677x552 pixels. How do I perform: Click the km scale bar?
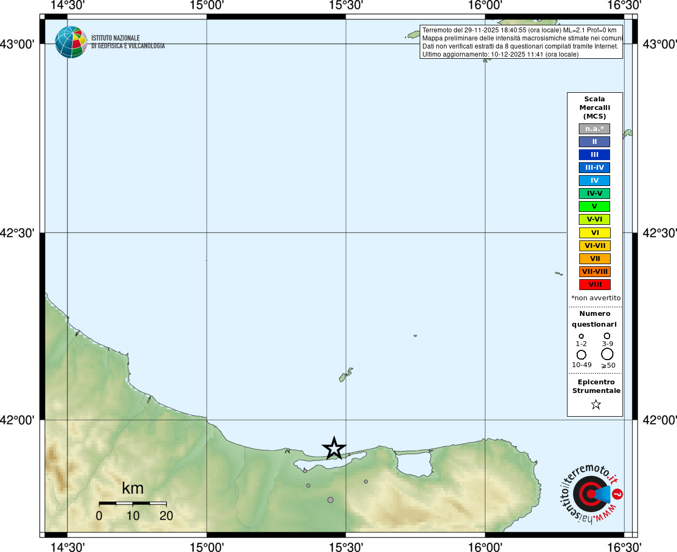133,503
